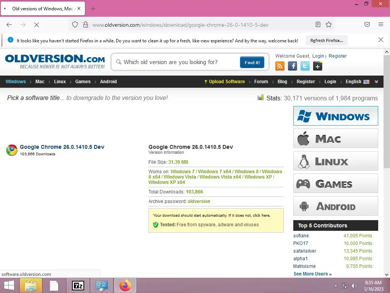This screenshot has height=293, width=390.
Task: Click the green Tested shield icon
Action: (x=156, y=225)
